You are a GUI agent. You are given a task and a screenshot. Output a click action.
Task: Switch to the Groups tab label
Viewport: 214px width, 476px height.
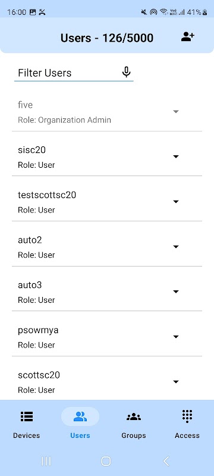[134, 436]
